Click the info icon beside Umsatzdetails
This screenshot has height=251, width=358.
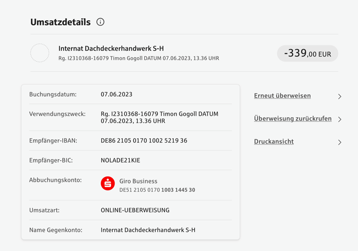coord(100,22)
